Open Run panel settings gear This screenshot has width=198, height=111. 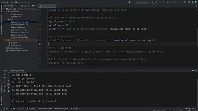tap(193, 71)
